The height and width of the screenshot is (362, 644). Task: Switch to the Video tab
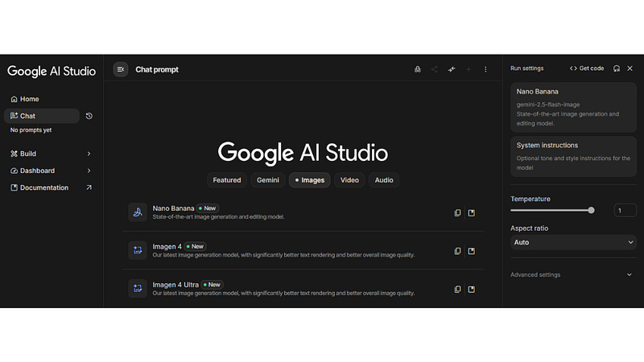[x=349, y=180]
